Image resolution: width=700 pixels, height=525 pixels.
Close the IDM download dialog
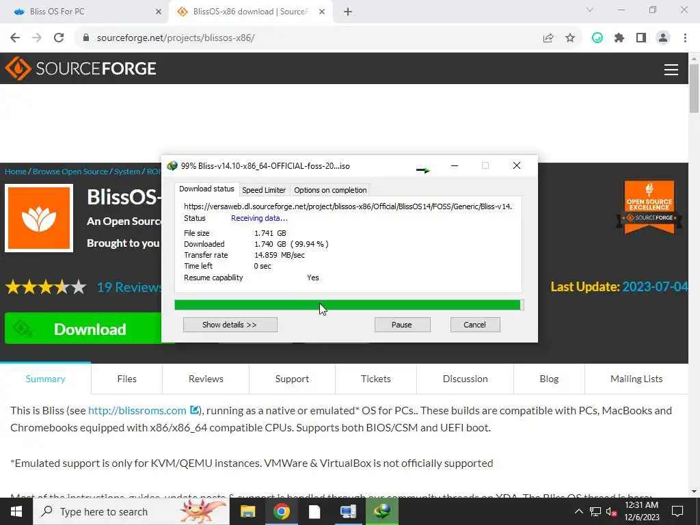pos(517,165)
